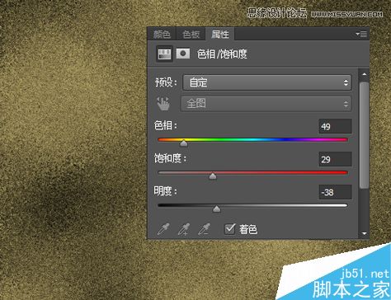391x300 pixels.
Task: Click the layer mask icon
Action: coord(183,54)
